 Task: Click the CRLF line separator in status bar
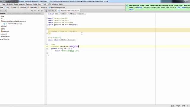tap(178, 106)
